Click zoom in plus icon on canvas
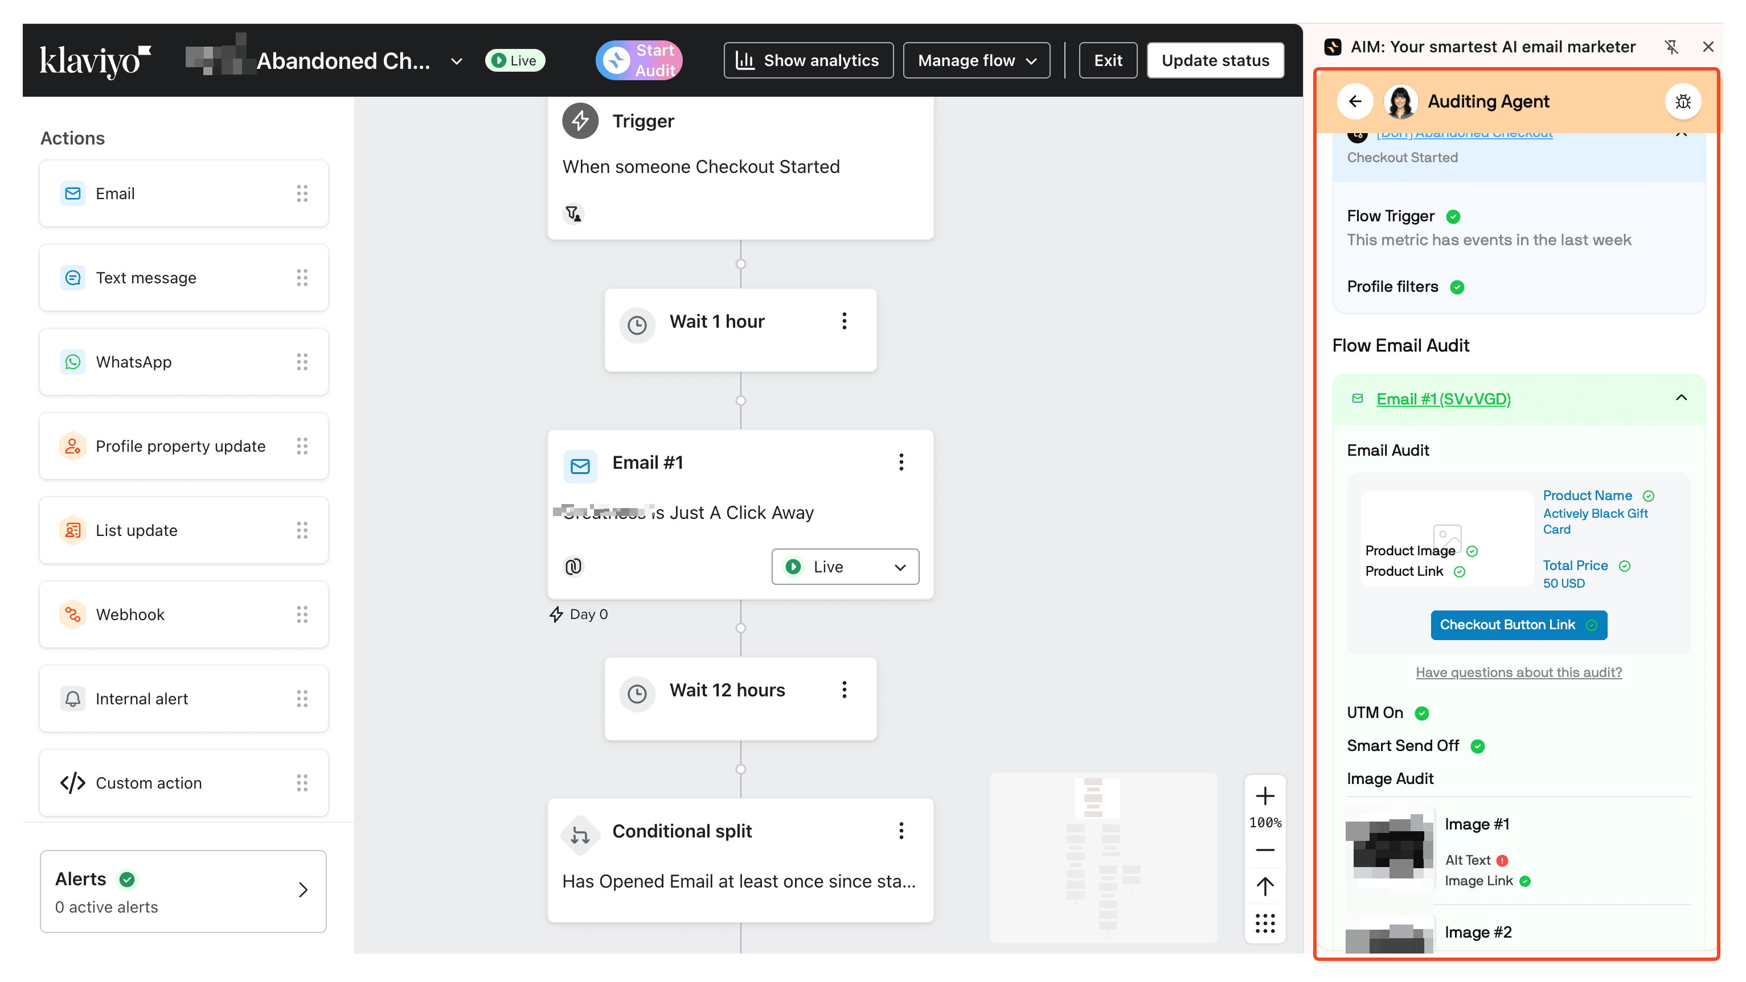The height and width of the screenshot is (982, 1746). [1265, 796]
